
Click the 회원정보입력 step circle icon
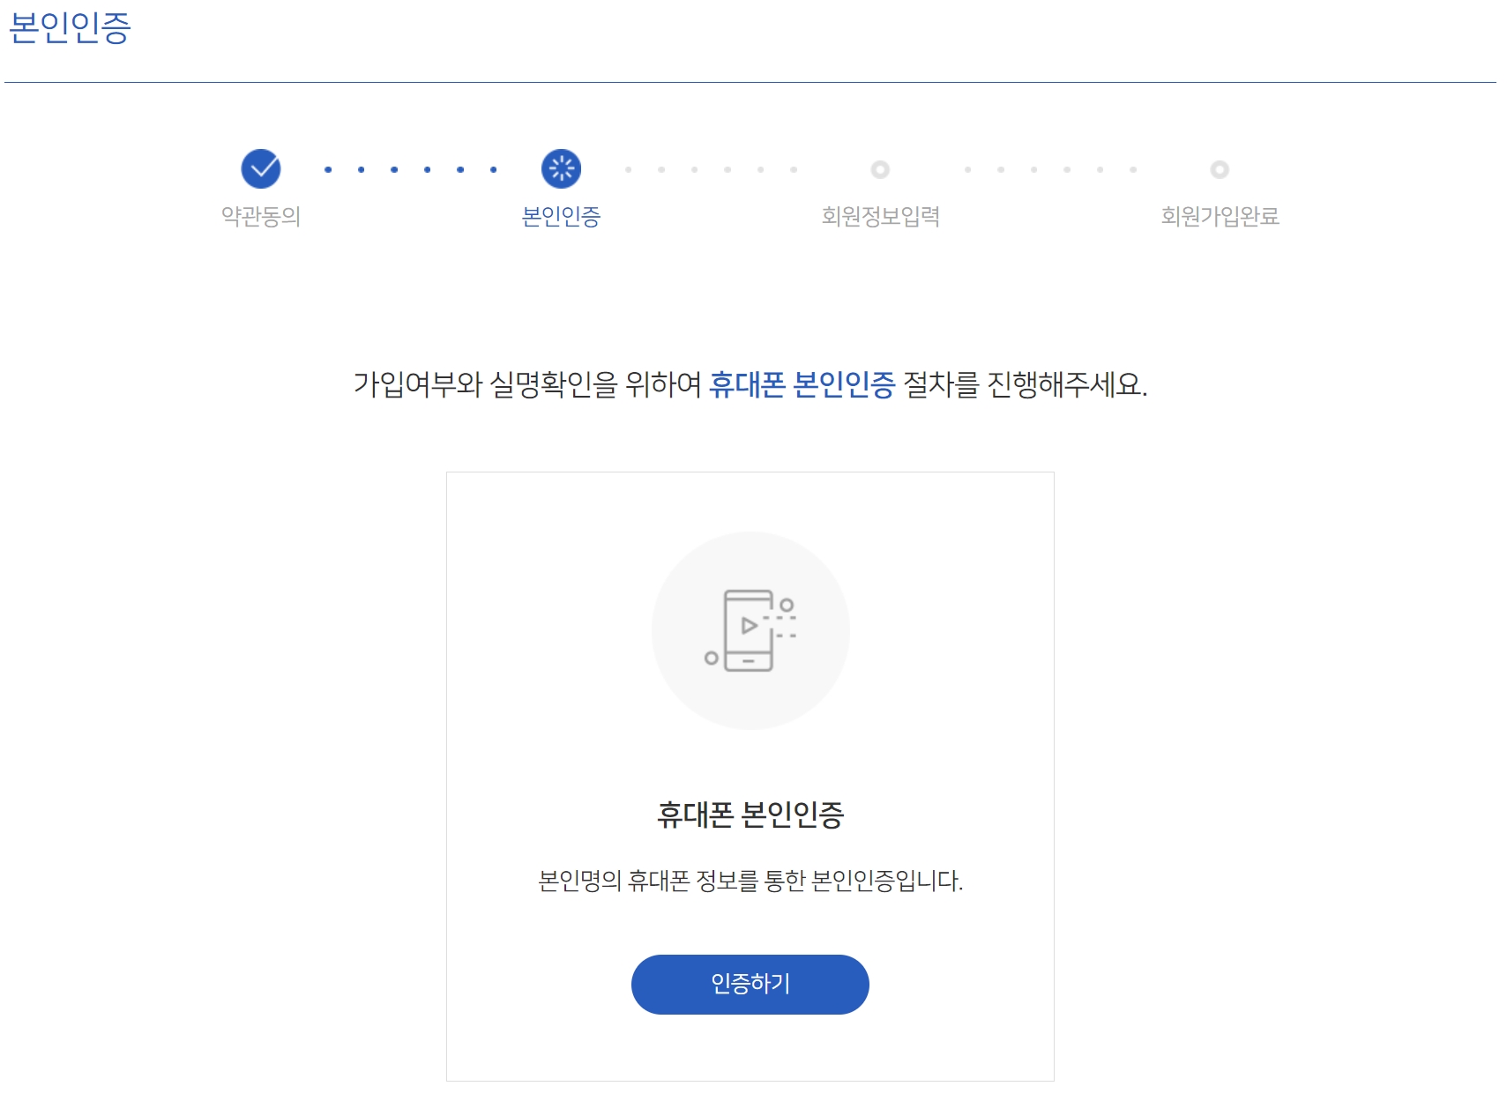click(x=880, y=169)
